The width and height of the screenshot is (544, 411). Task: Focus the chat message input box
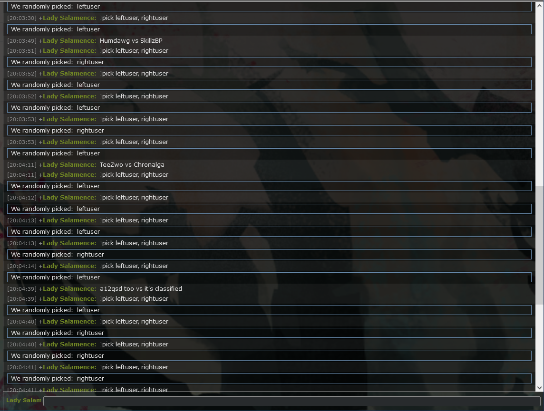[292, 401]
